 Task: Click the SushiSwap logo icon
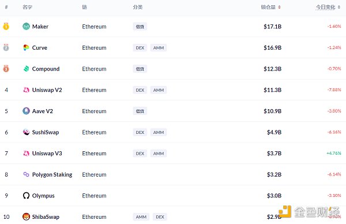pos(26,132)
